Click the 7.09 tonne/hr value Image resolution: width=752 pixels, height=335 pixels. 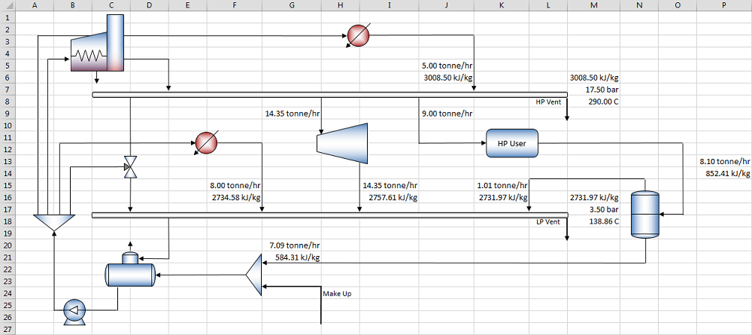click(295, 245)
